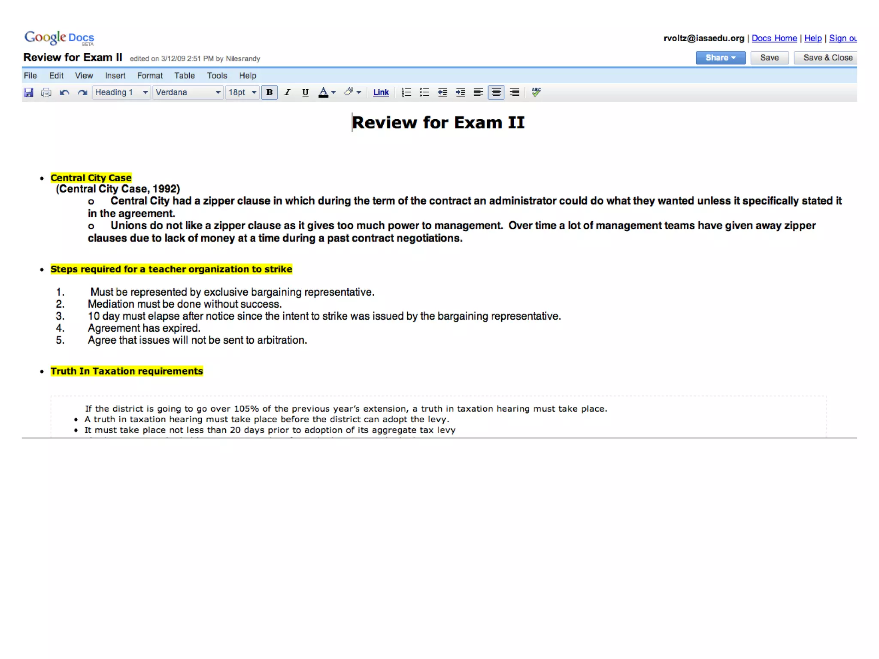Image resolution: width=879 pixels, height=659 pixels.
Task: Open the Heading 1 style dropdown
Action: pos(121,92)
